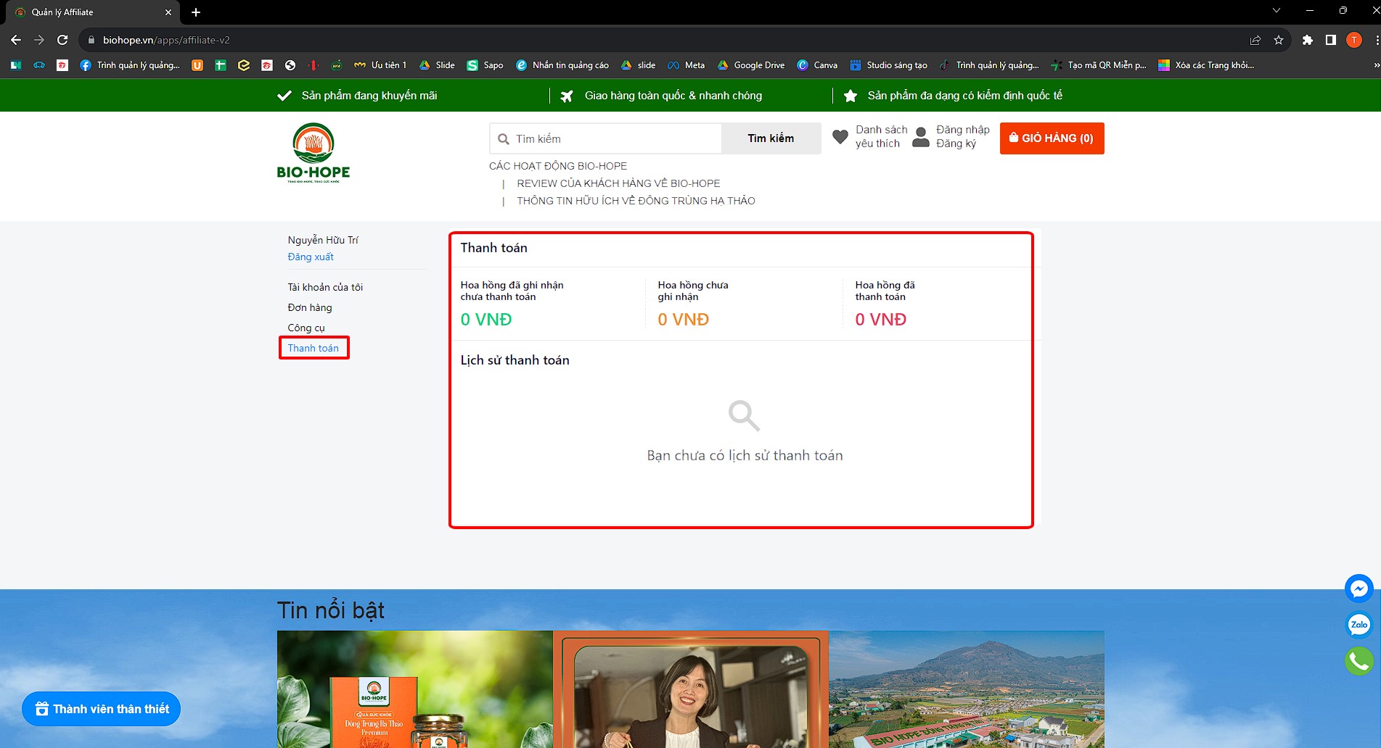
Task: Open the smiling woman news thumbnail
Action: tap(690, 689)
